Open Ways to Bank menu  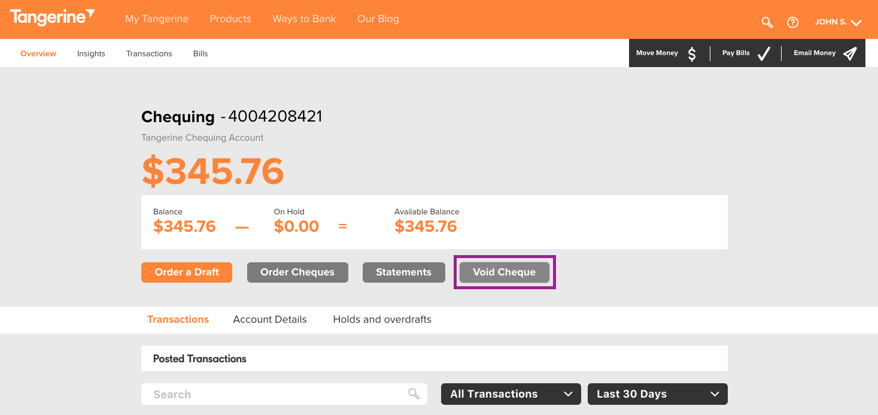tap(304, 19)
